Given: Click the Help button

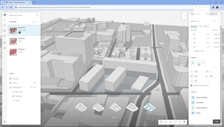Looking at the screenshot, I should click(217, 122).
